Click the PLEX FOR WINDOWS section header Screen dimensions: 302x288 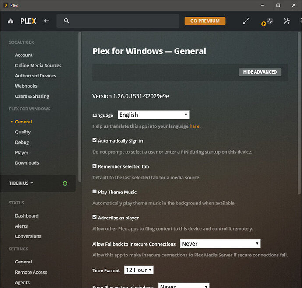click(x=29, y=109)
